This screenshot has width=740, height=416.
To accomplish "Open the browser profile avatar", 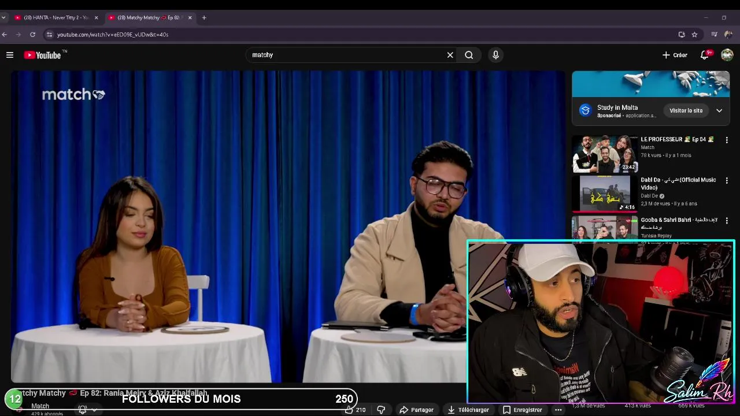I will (x=728, y=35).
